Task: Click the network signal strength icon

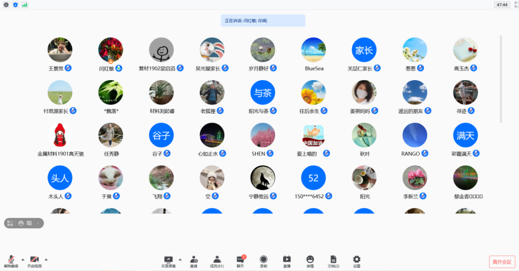Action: coord(25,5)
